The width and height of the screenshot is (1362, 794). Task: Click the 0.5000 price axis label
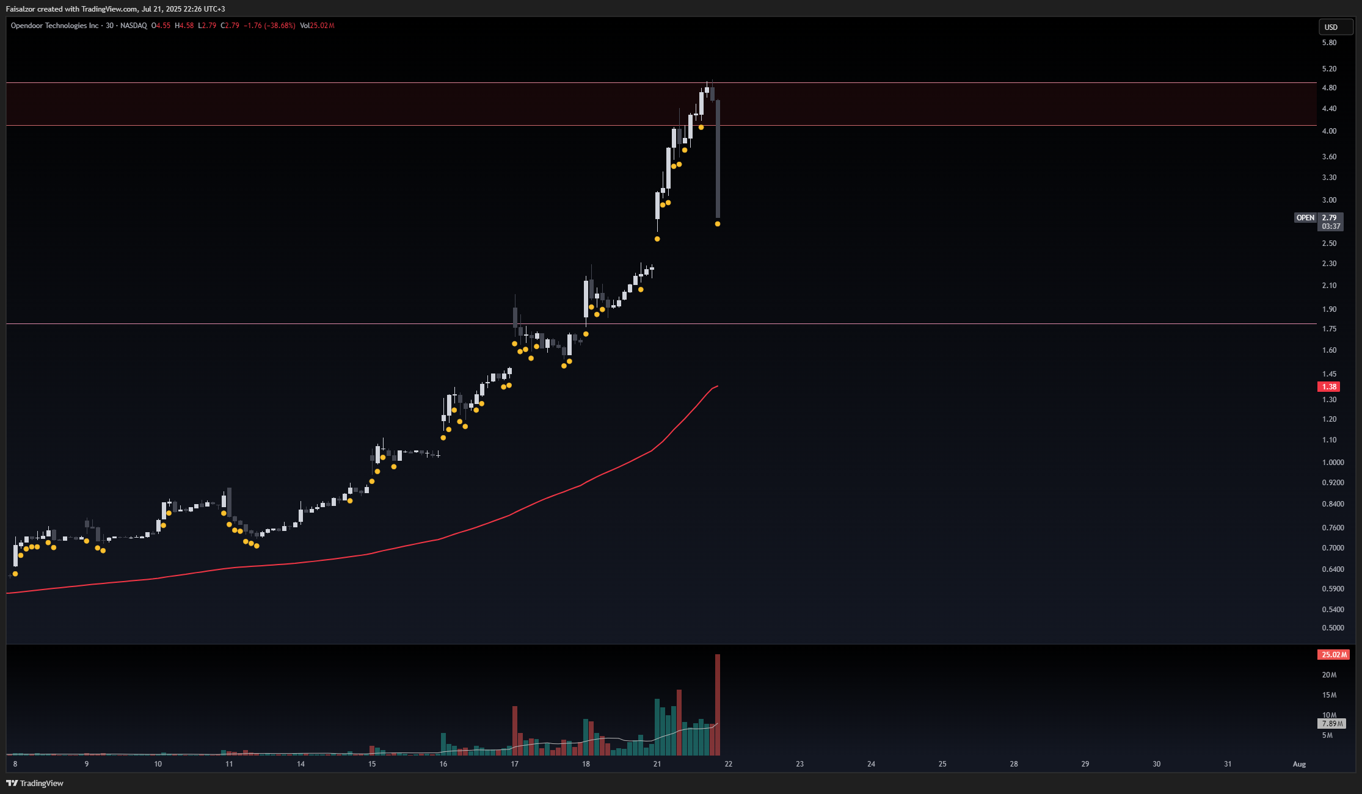[1333, 628]
